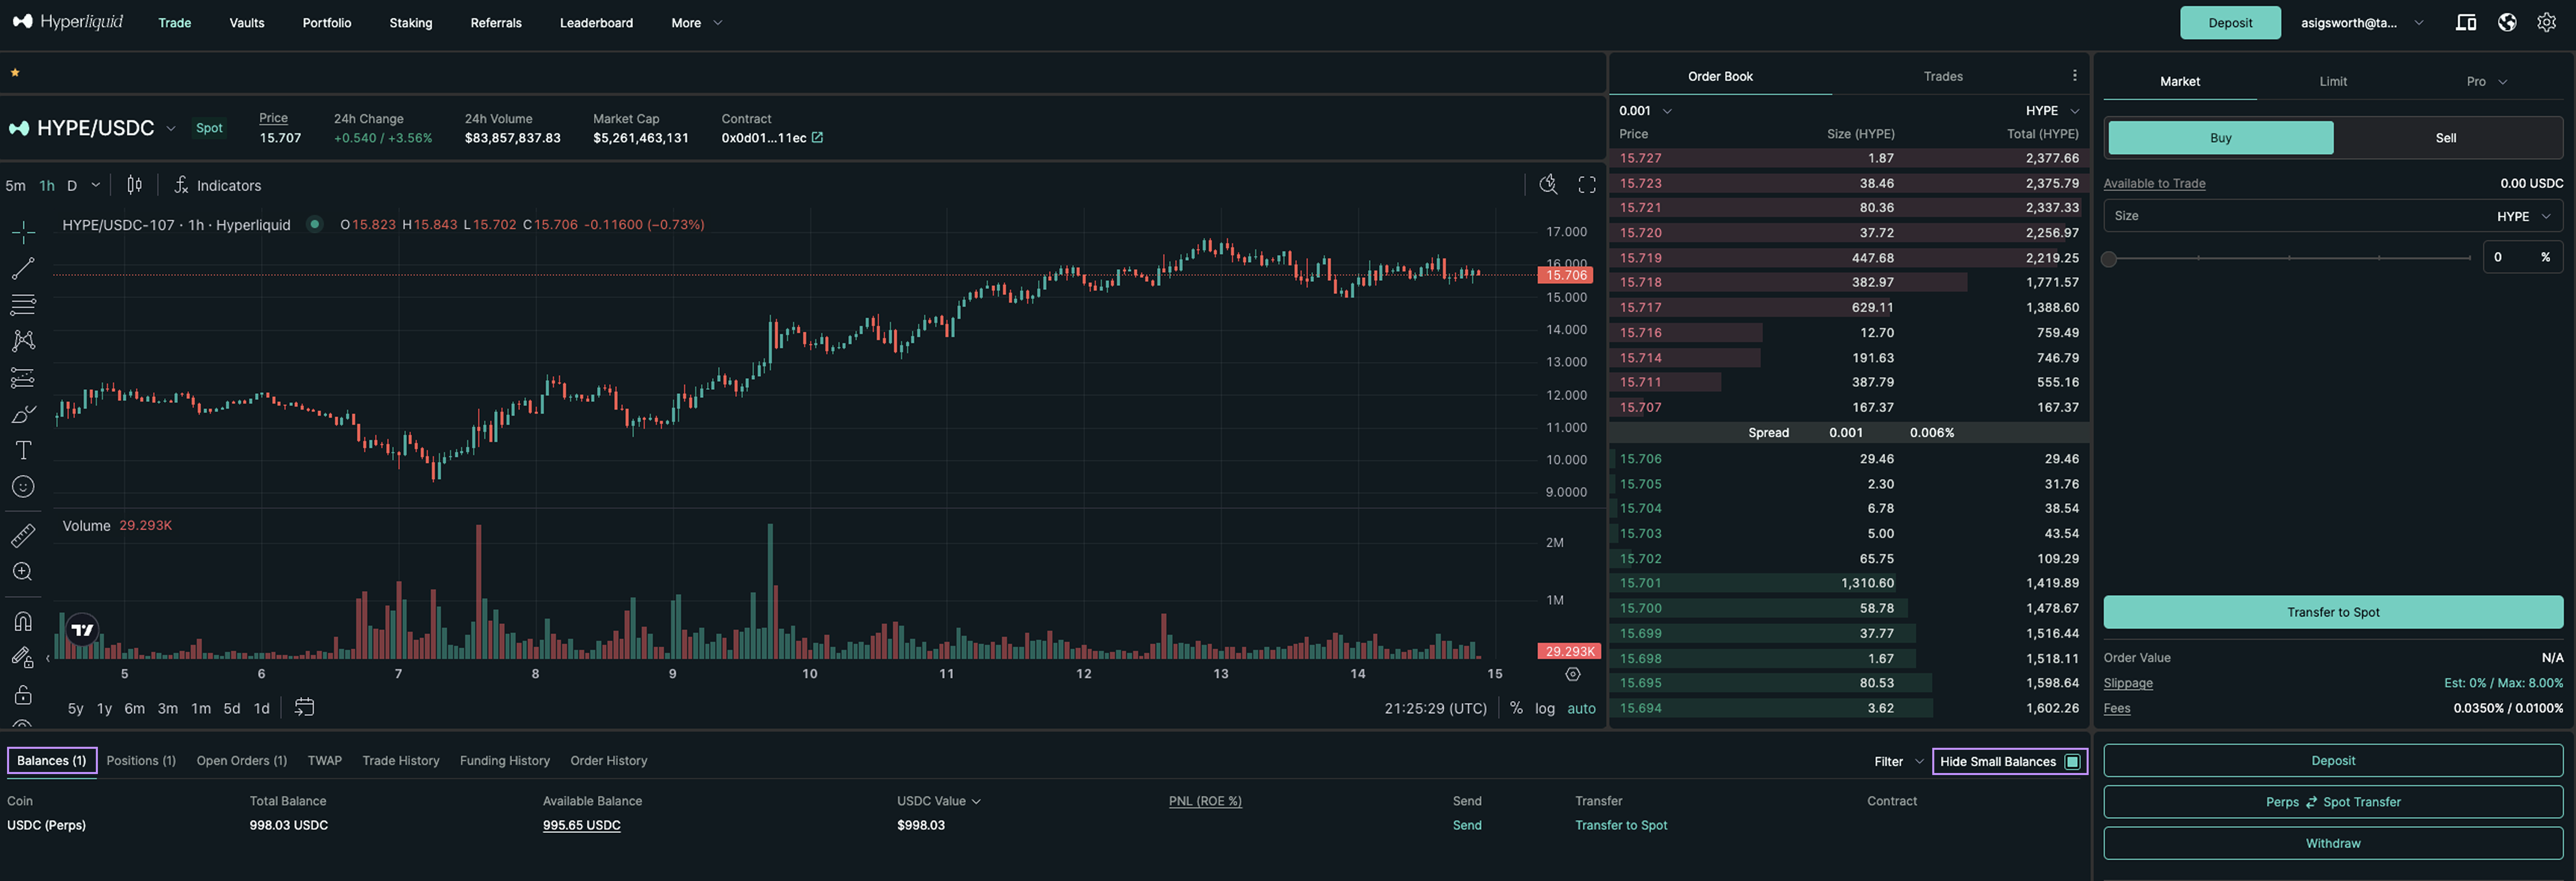Click Send link in USDC row
Image resolution: width=2576 pixels, height=881 pixels.
click(1467, 825)
